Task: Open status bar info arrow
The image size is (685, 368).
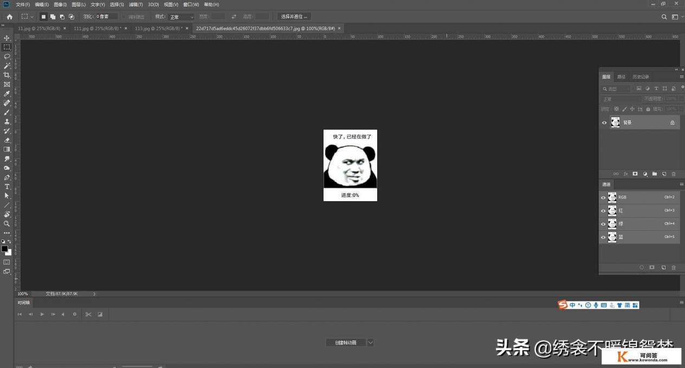Action: pos(94,294)
